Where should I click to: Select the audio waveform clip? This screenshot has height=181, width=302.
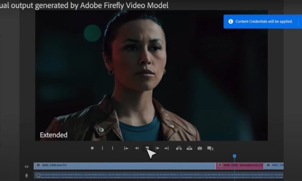tap(158, 175)
